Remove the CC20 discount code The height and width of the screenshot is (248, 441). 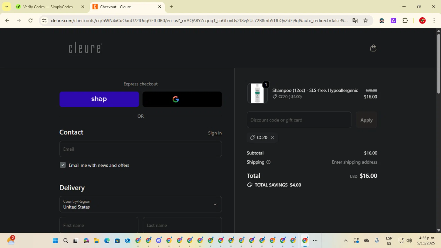(x=273, y=137)
